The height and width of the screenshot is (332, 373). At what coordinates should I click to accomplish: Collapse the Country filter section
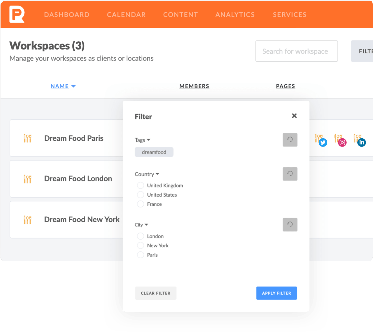tap(157, 174)
